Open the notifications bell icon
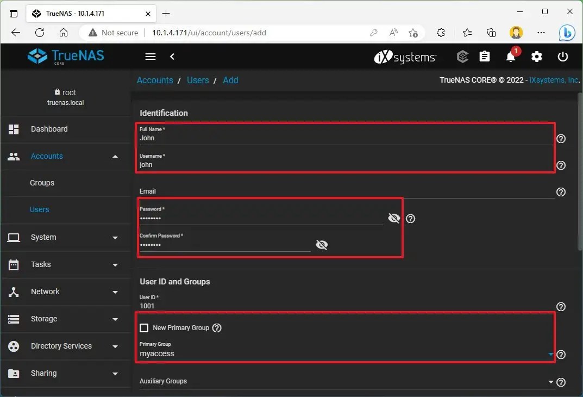This screenshot has width=583, height=397. [511, 57]
